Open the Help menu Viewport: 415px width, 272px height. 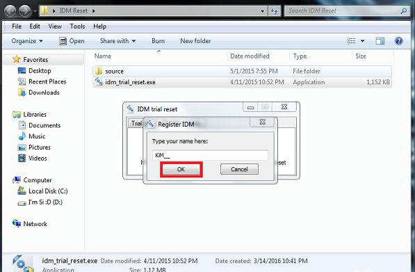(x=99, y=26)
